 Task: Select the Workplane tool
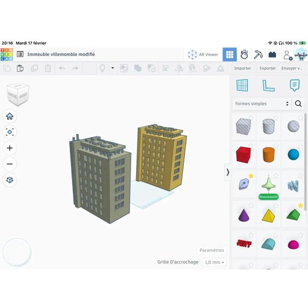242,86
